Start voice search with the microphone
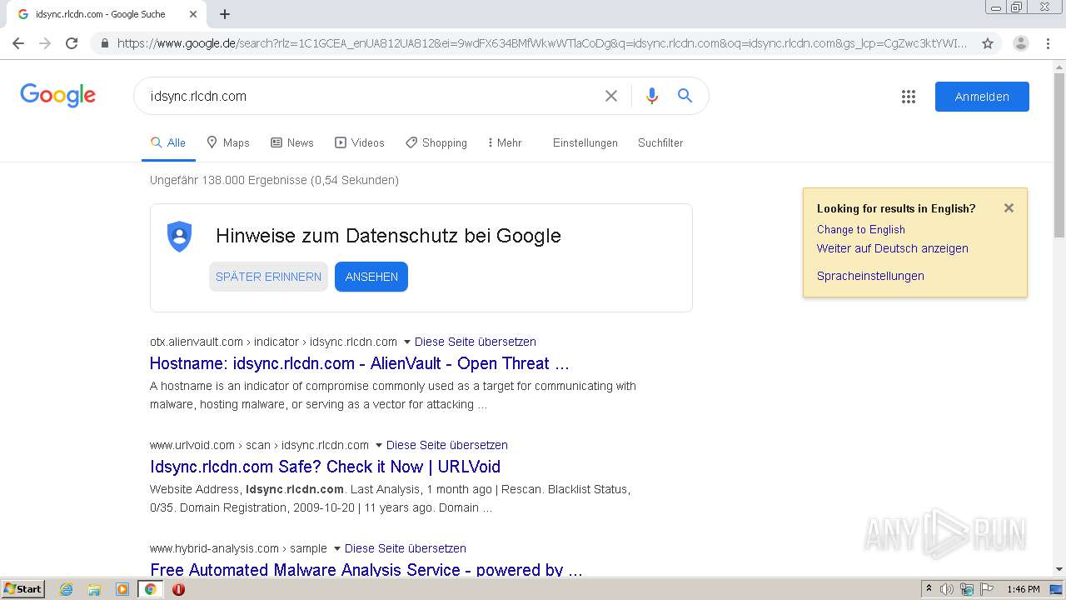This screenshot has height=600, width=1066. (652, 96)
